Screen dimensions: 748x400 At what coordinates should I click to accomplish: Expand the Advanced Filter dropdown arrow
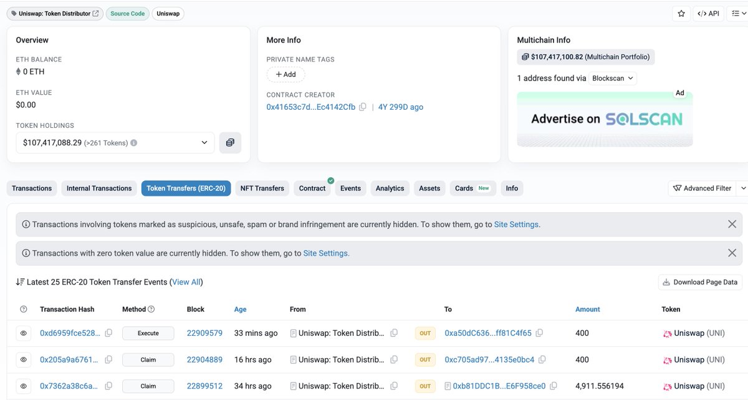pos(742,188)
